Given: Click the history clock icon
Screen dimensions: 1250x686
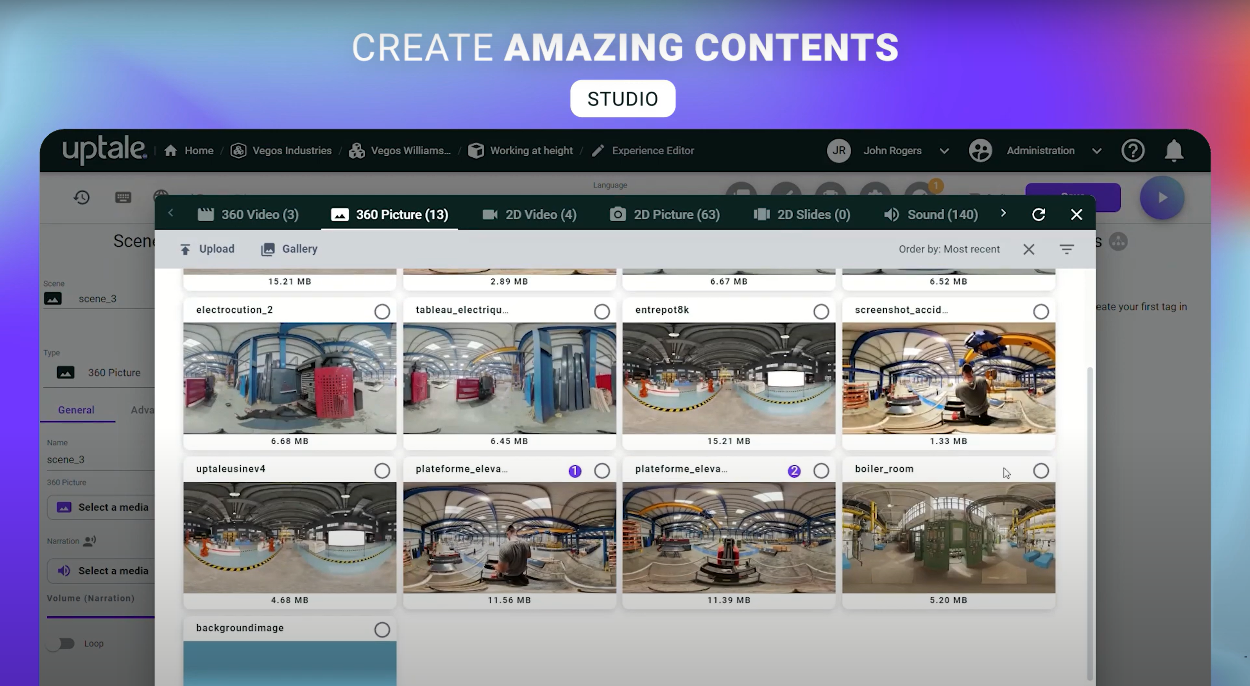Looking at the screenshot, I should (x=82, y=197).
